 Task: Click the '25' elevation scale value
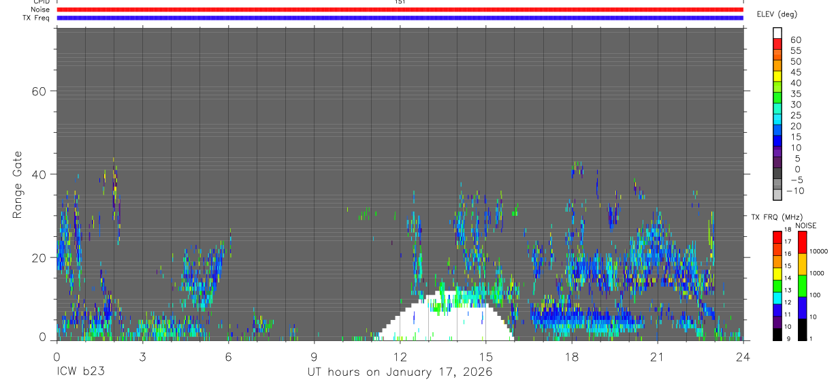click(x=795, y=115)
